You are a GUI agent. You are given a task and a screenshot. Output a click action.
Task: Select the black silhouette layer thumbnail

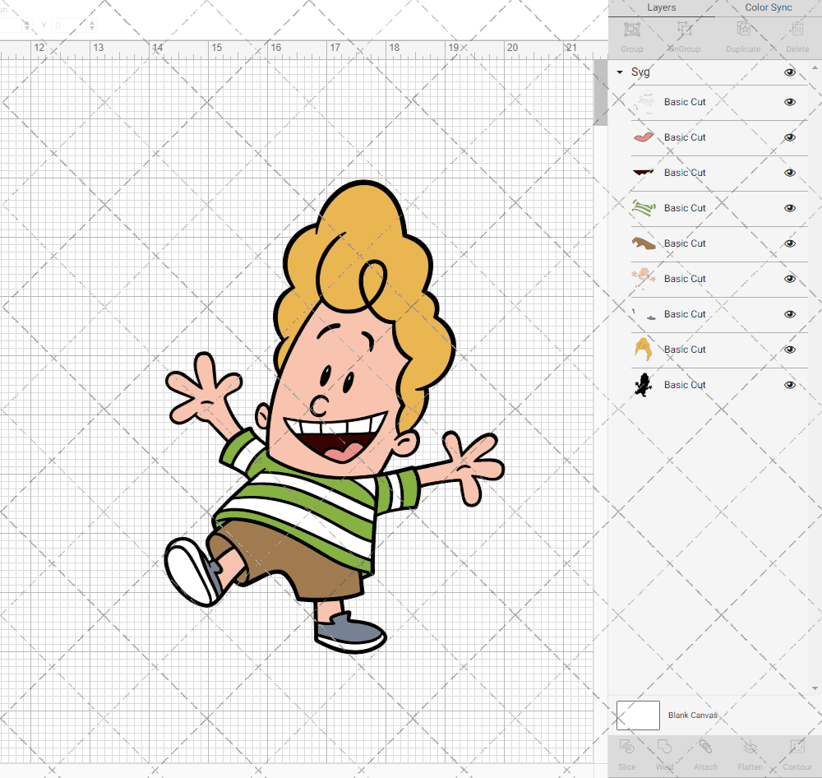pyautogui.click(x=644, y=385)
